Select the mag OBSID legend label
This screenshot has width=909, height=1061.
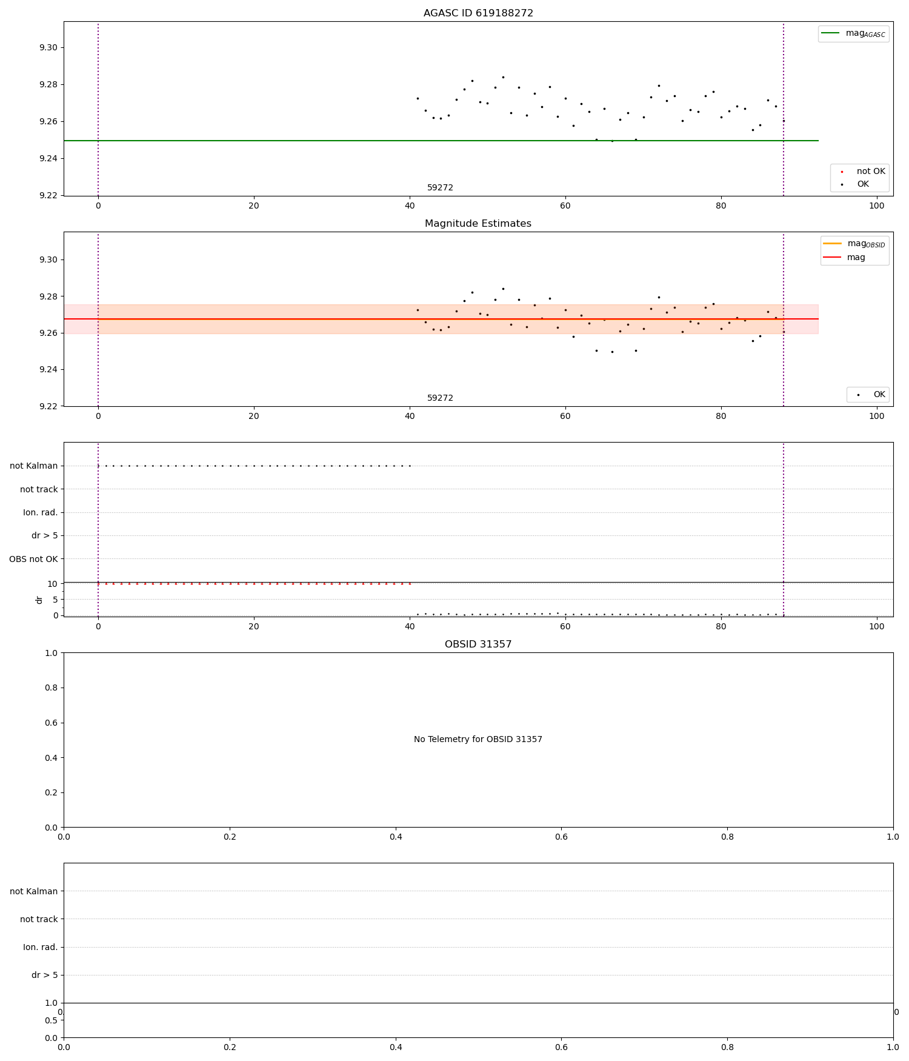click(867, 244)
